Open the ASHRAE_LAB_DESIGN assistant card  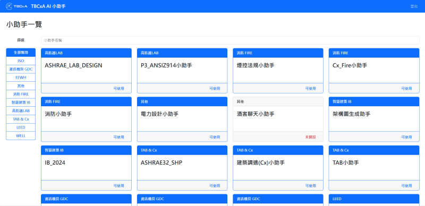pos(86,71)
